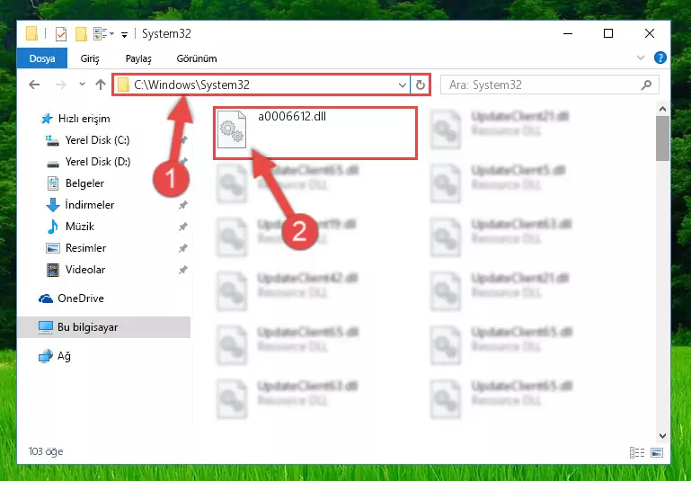
Task: Customize Quick Access Toolbar dropdown arrow
Action: (x=124, y=34)
